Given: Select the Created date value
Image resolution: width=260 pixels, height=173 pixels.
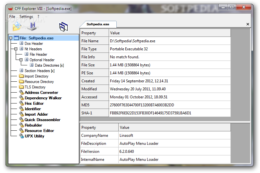Looking at the screenshot, I should 170,81.
